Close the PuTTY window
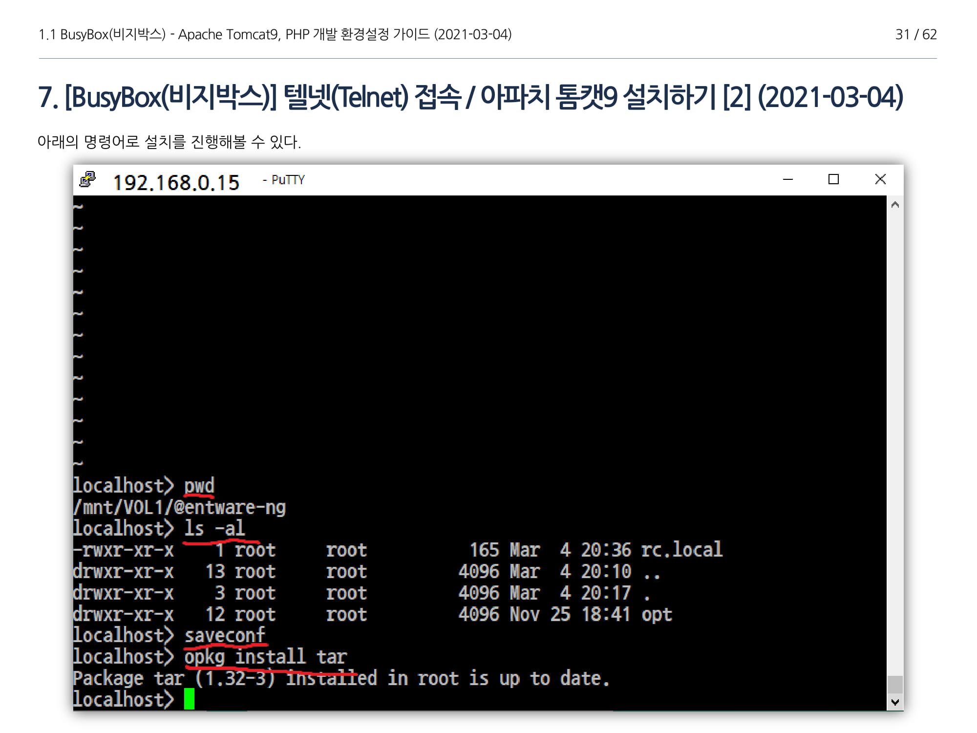This screenshot has width=977, height=733. pyautogui.click(x=880, y=180)
